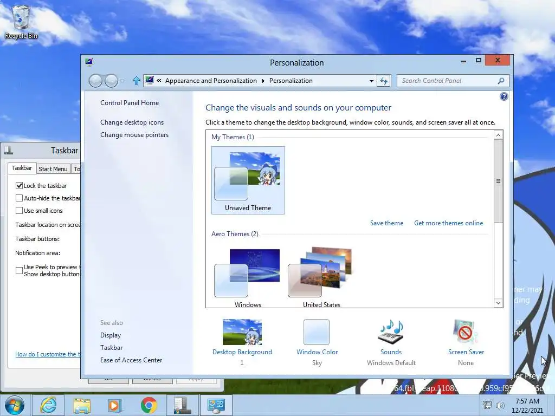The height and width of the screenshot is (416, 555).
Task: Open the Screen Saver settings icon
Action: coord(465,332)
